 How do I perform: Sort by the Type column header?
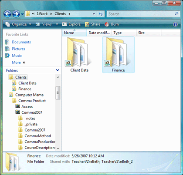pos(124,33)
